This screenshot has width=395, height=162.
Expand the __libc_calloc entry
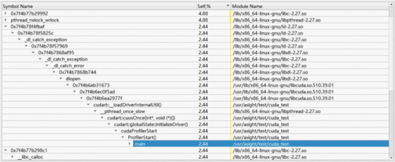[x=13, y=157]
